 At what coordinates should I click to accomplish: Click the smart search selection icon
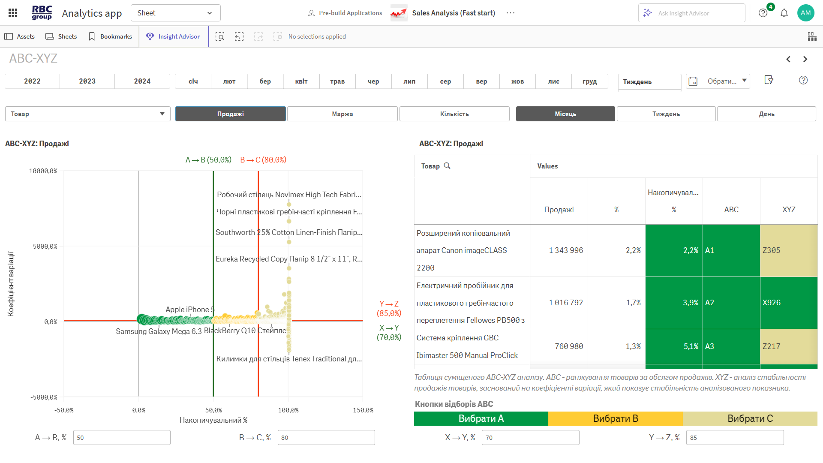220,37
